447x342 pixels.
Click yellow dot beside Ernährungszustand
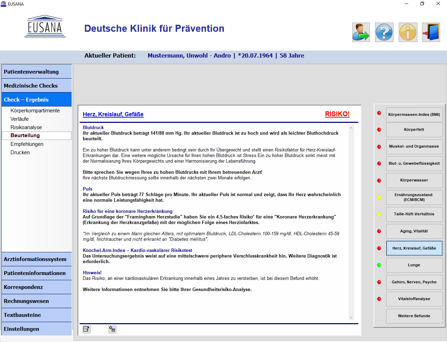point(379,198)
